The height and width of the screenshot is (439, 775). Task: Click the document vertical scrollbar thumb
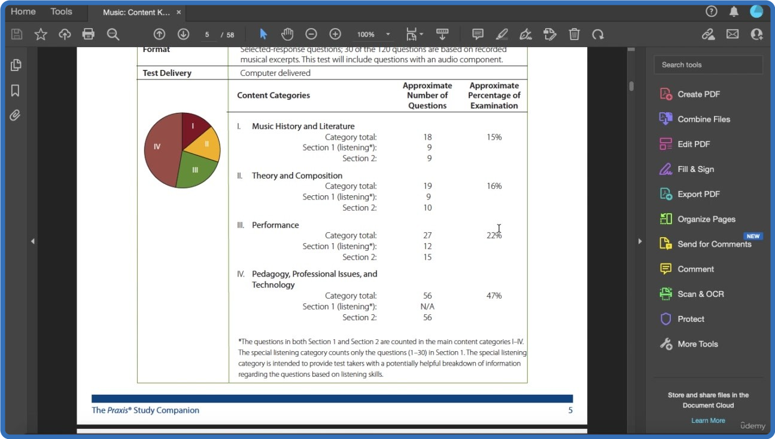pos(631,86)
